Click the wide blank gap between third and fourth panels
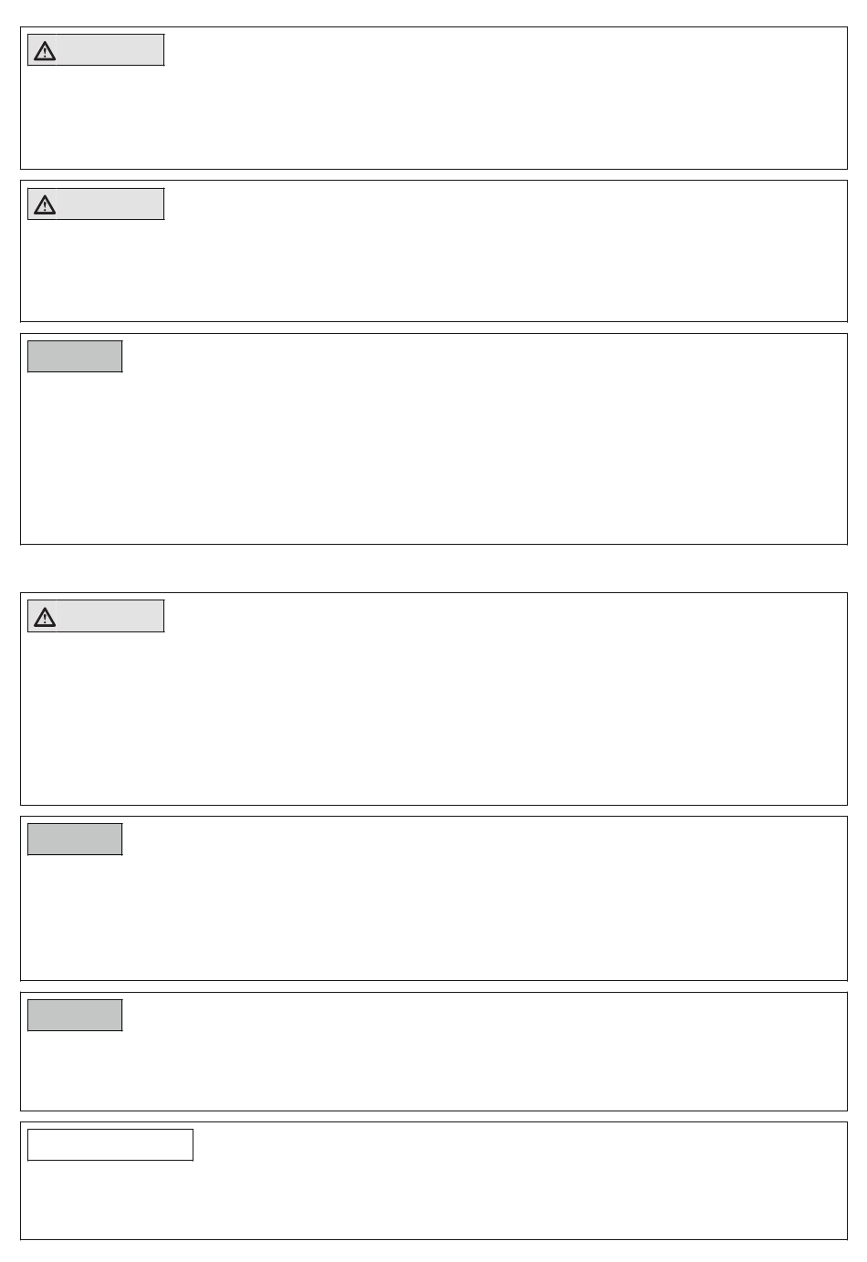 pyautogui.click(x=433, y=568)
